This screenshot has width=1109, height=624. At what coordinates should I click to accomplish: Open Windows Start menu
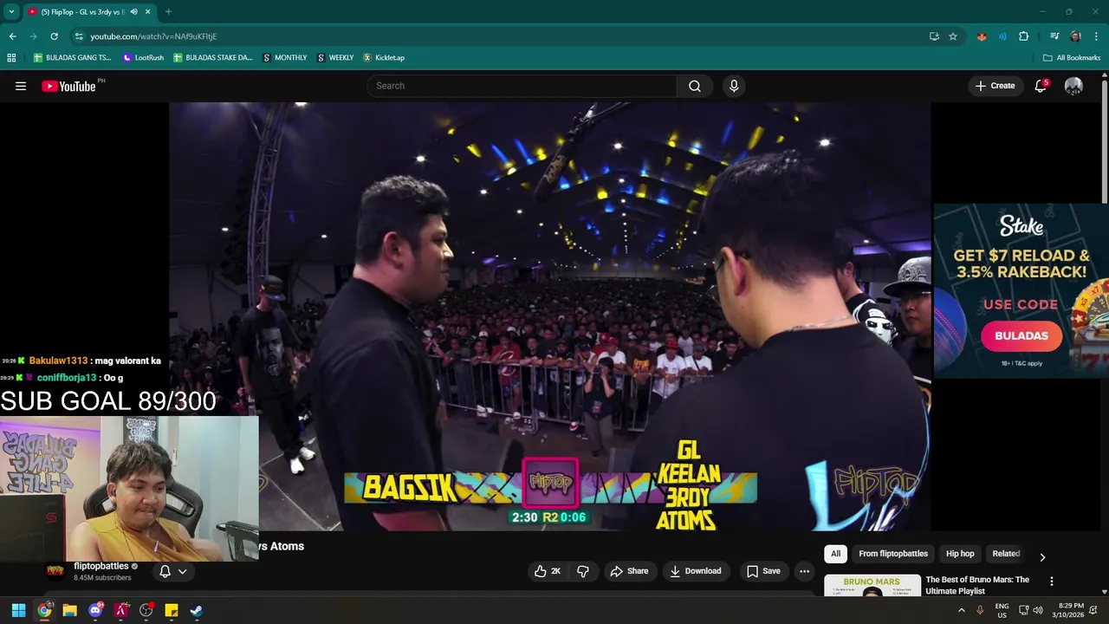[18, 610]
